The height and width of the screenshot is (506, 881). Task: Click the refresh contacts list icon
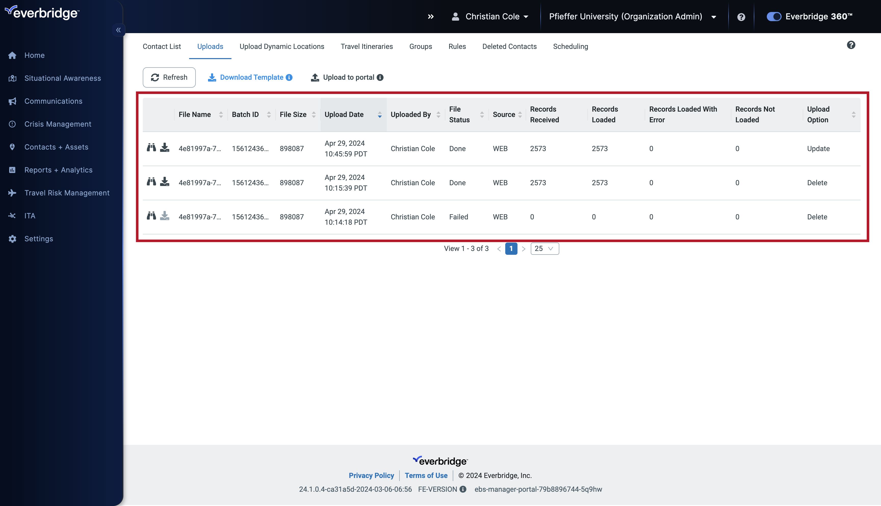tap(170, 77)
